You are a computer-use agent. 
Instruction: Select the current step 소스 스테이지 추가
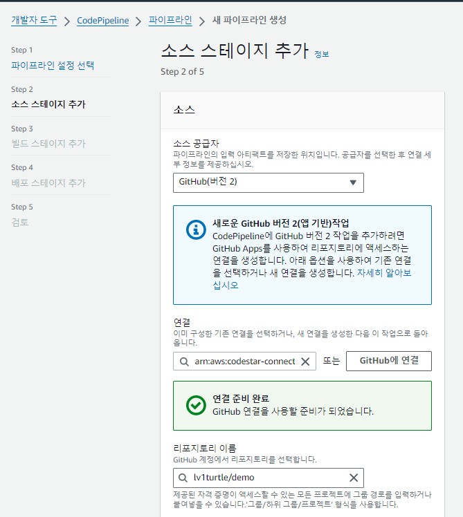pyautogui.click(x=48, y=104)
